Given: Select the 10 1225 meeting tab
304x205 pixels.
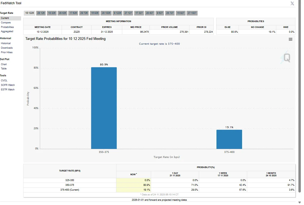Looking at the screenshot, I should click(29, 13).
